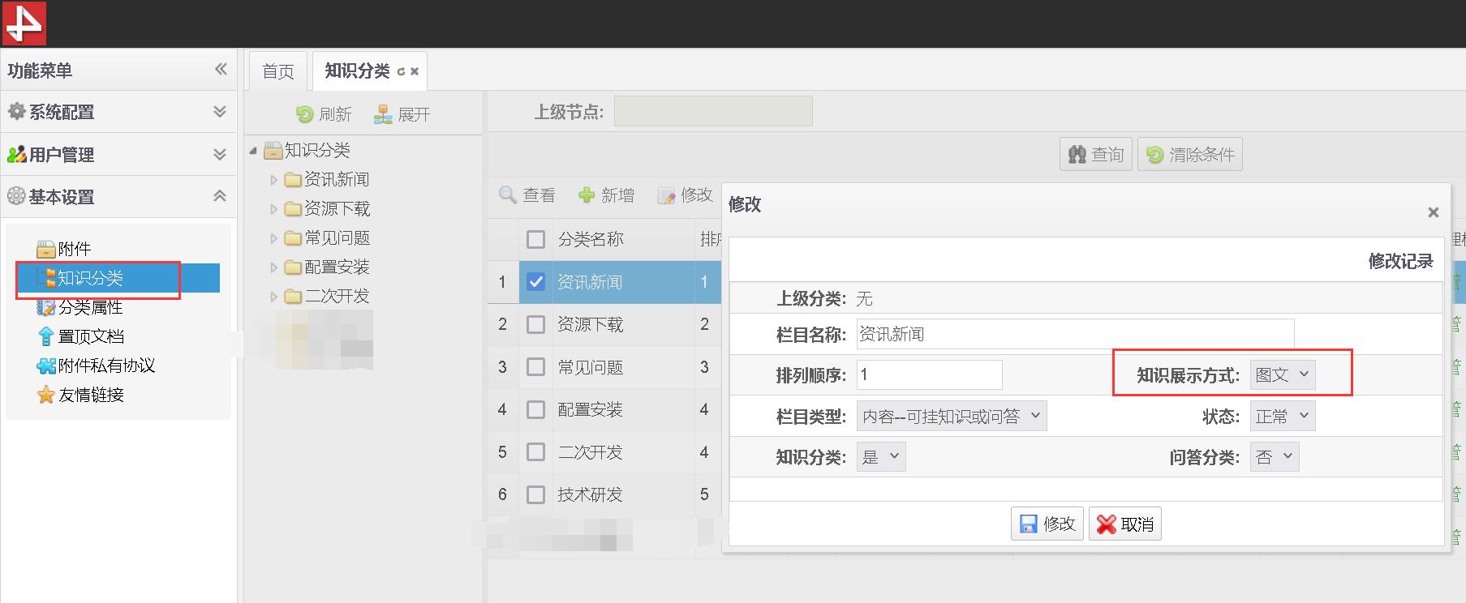
Task: Click the 栏目名称 input field
Action: point(1075,333)
